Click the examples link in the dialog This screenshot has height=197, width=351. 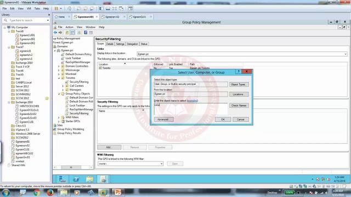coord(193,101)
